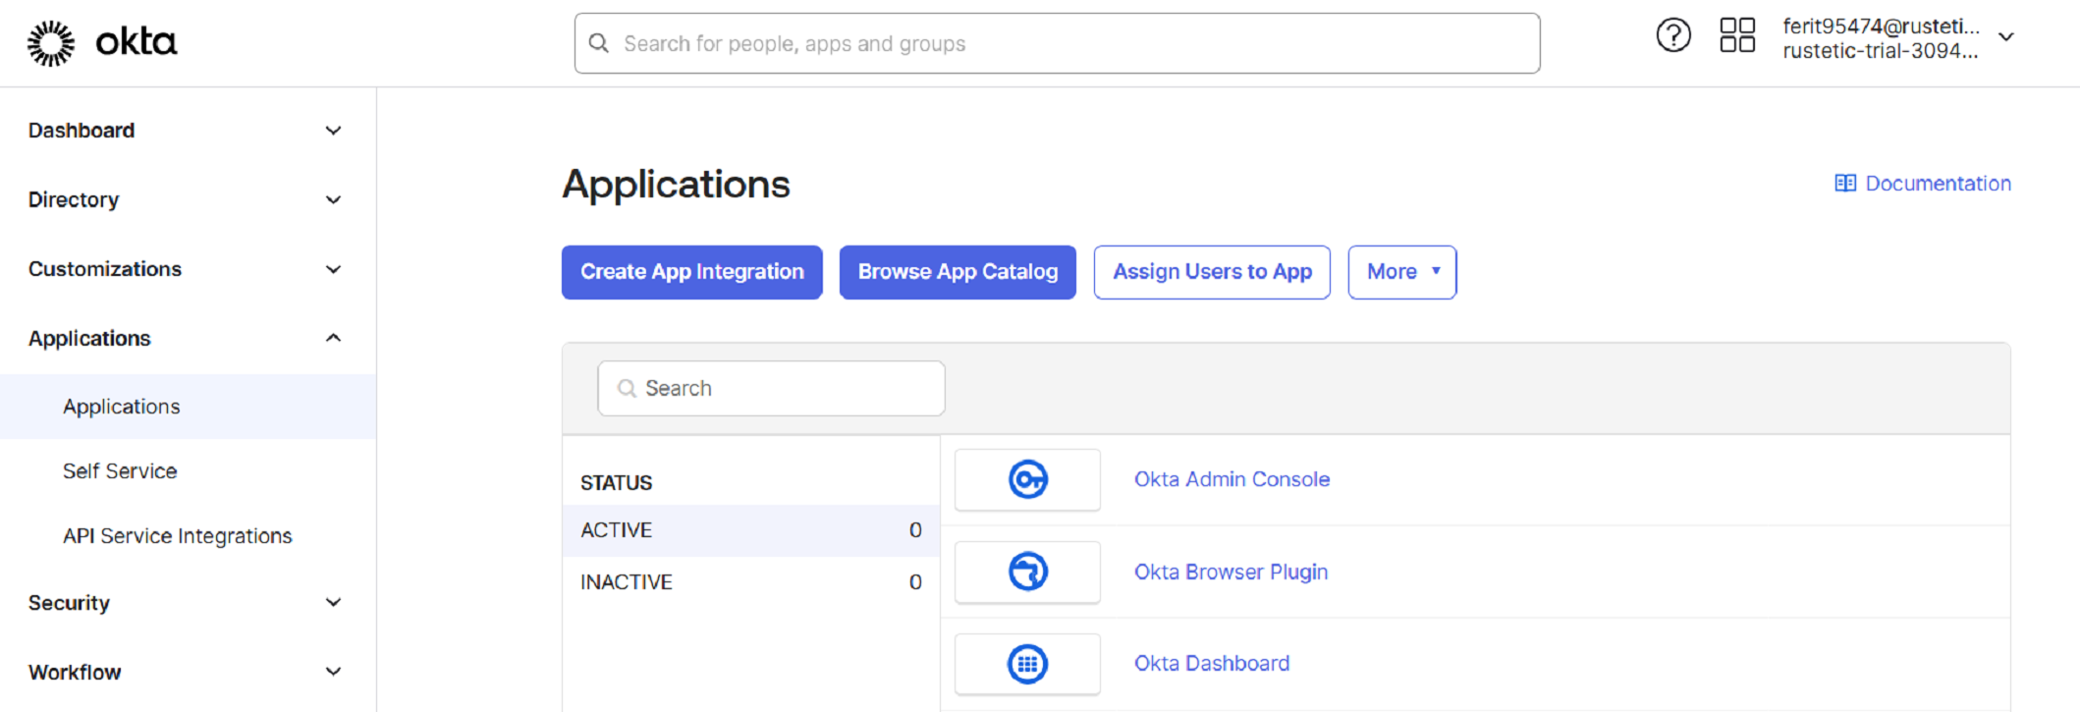
Task: Expand the Dashboard menu chevron
Action: pyautogui.click(x=334, y=131)
